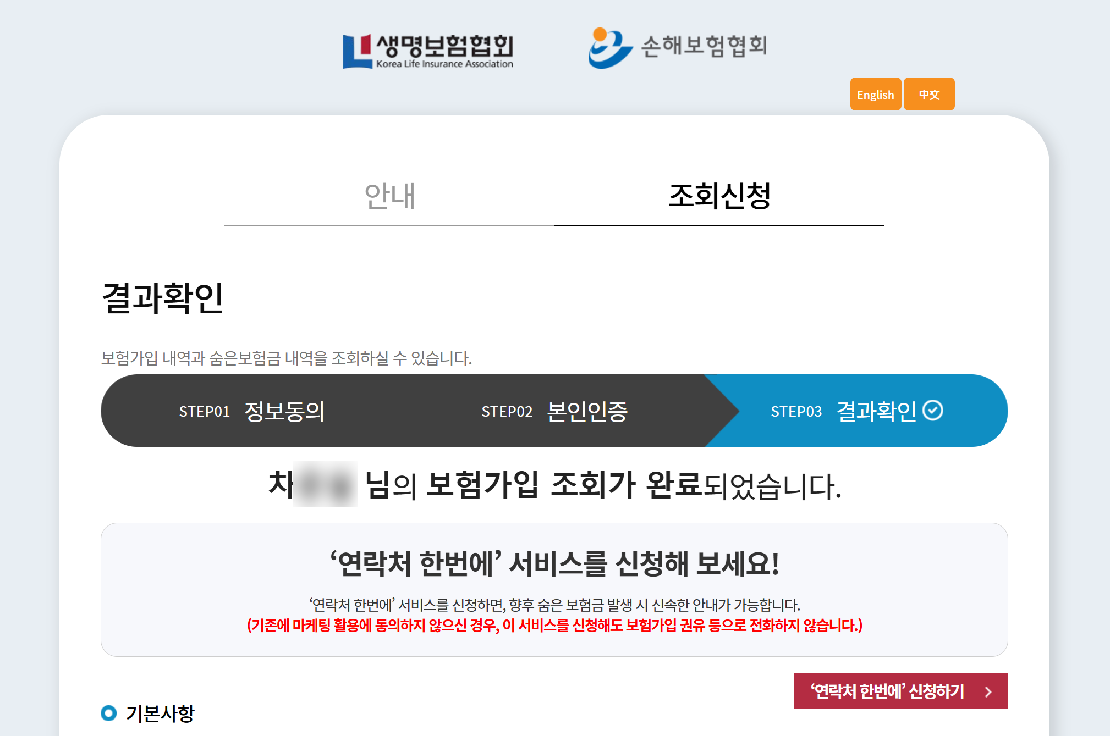Image resolution: width=1110 pixels, height=736 pixels.
Task: Click the '연락처 한번에' 신청하기 button
Action: point(900,691)
